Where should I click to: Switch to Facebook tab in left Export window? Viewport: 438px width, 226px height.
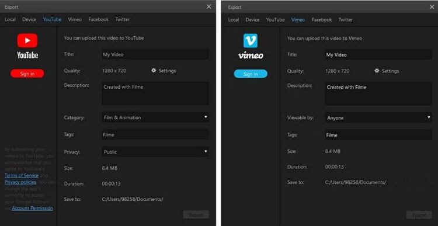coord(98,19)
